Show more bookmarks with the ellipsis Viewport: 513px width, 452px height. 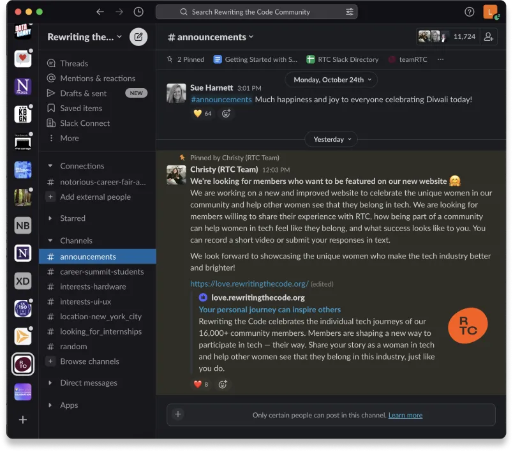pyautogui.click(x=441, y=59)
